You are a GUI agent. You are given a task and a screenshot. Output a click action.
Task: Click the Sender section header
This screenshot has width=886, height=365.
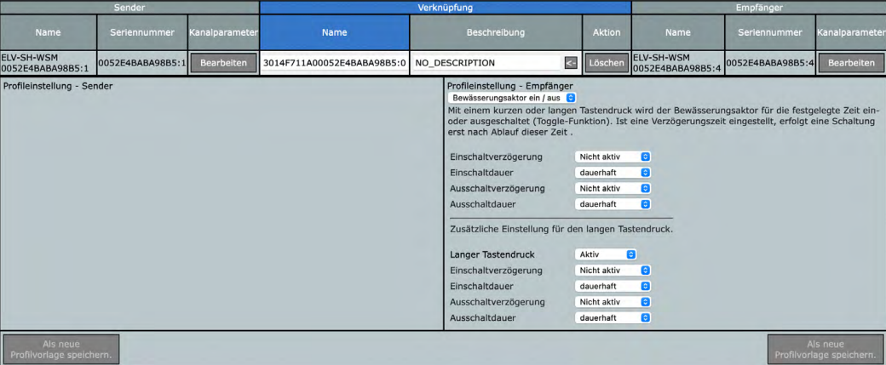129,7
